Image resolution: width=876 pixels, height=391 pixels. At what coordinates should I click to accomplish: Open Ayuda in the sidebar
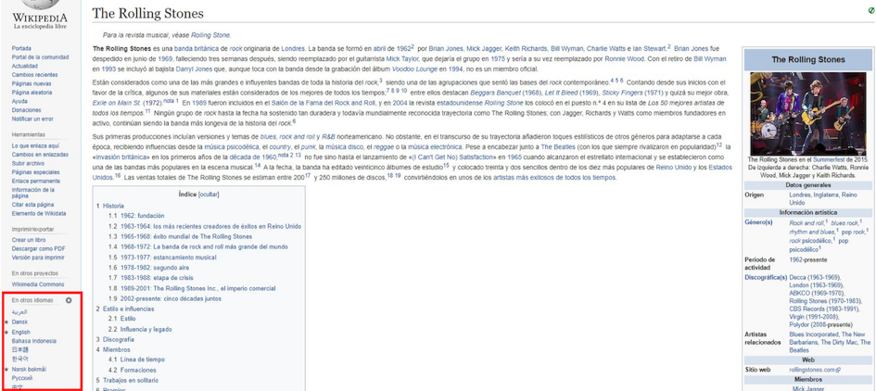point(19,102)
